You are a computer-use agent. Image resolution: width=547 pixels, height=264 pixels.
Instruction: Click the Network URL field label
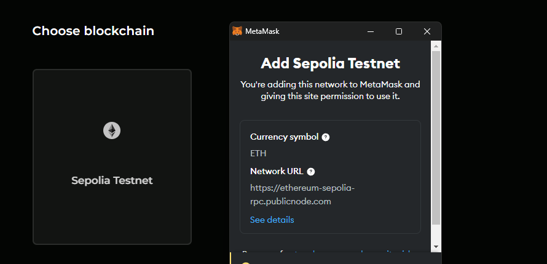point(277,171)
